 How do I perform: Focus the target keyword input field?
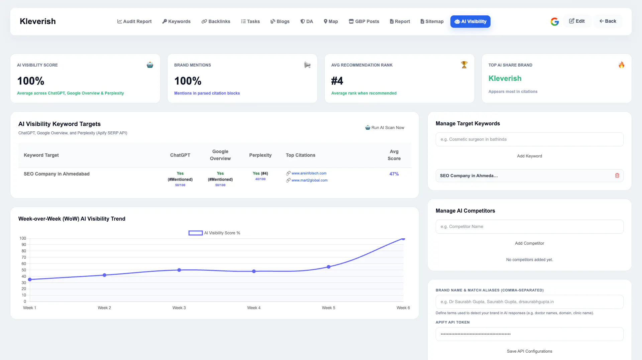[x=530, y=139]
